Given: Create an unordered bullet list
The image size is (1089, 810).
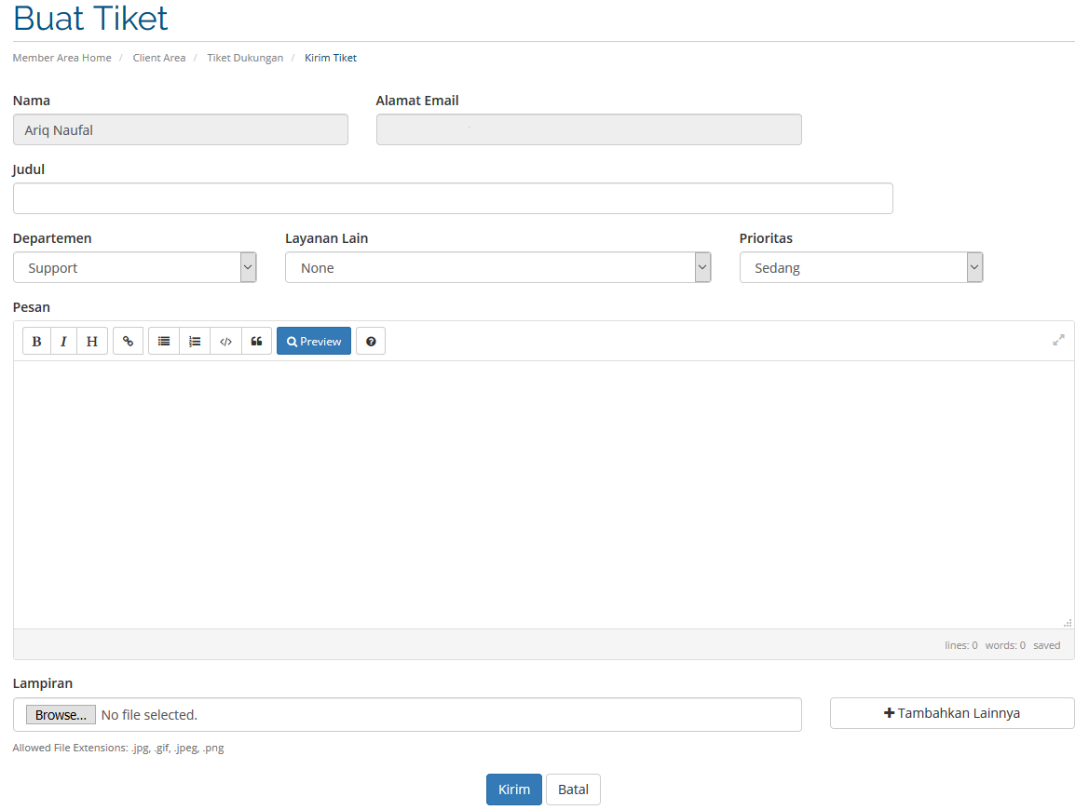Looking at the screenshot, I should pyautogui.click(x=164, y=342).
